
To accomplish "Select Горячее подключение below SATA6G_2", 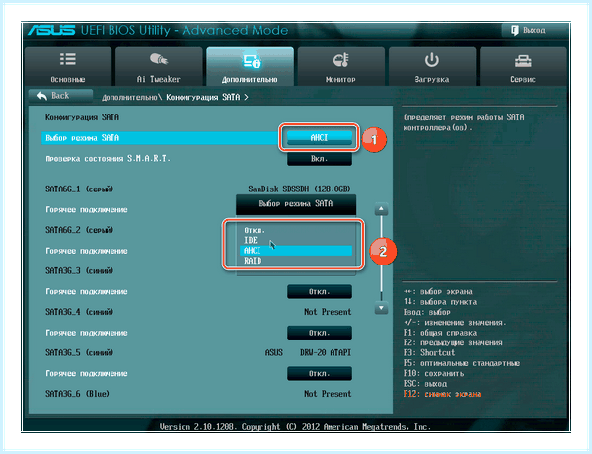I will (87, 251).
